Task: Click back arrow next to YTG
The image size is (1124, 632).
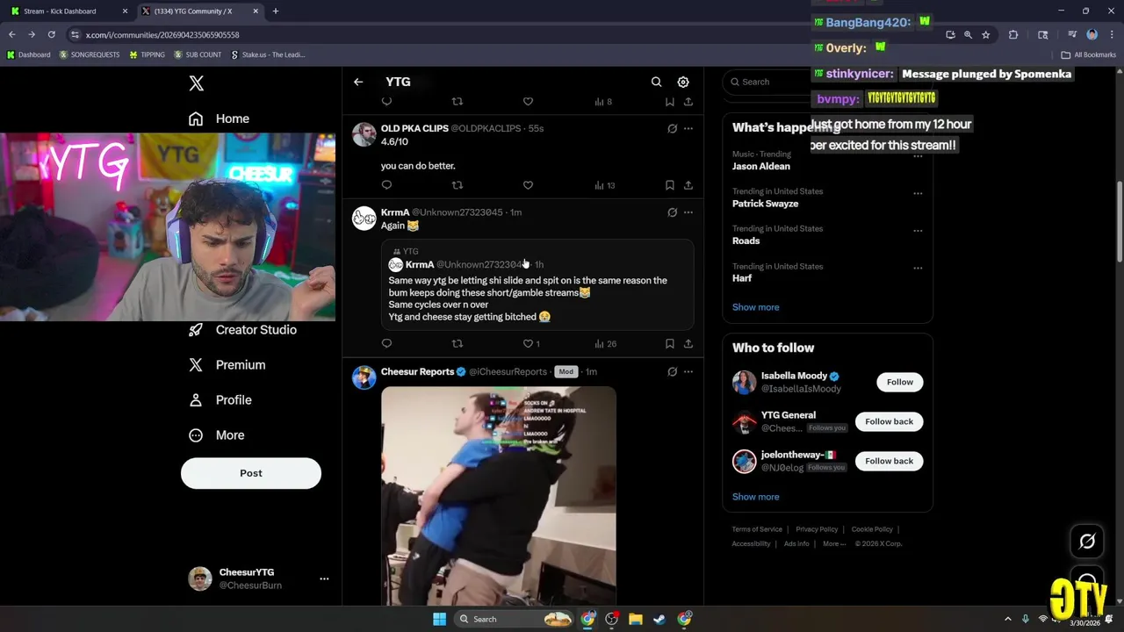Action: coord(358,82)
